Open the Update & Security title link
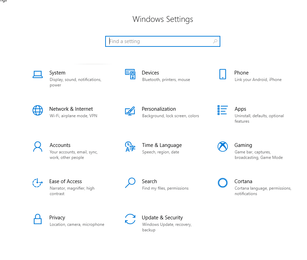 point(162,218)
